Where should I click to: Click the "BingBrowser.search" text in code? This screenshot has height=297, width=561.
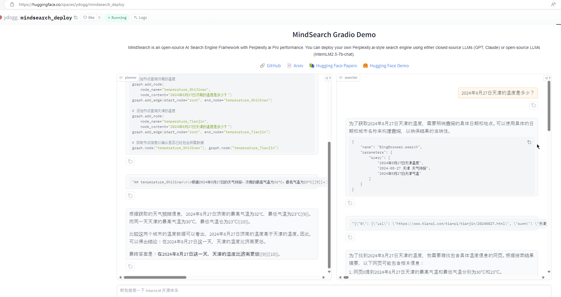[399, 147]
